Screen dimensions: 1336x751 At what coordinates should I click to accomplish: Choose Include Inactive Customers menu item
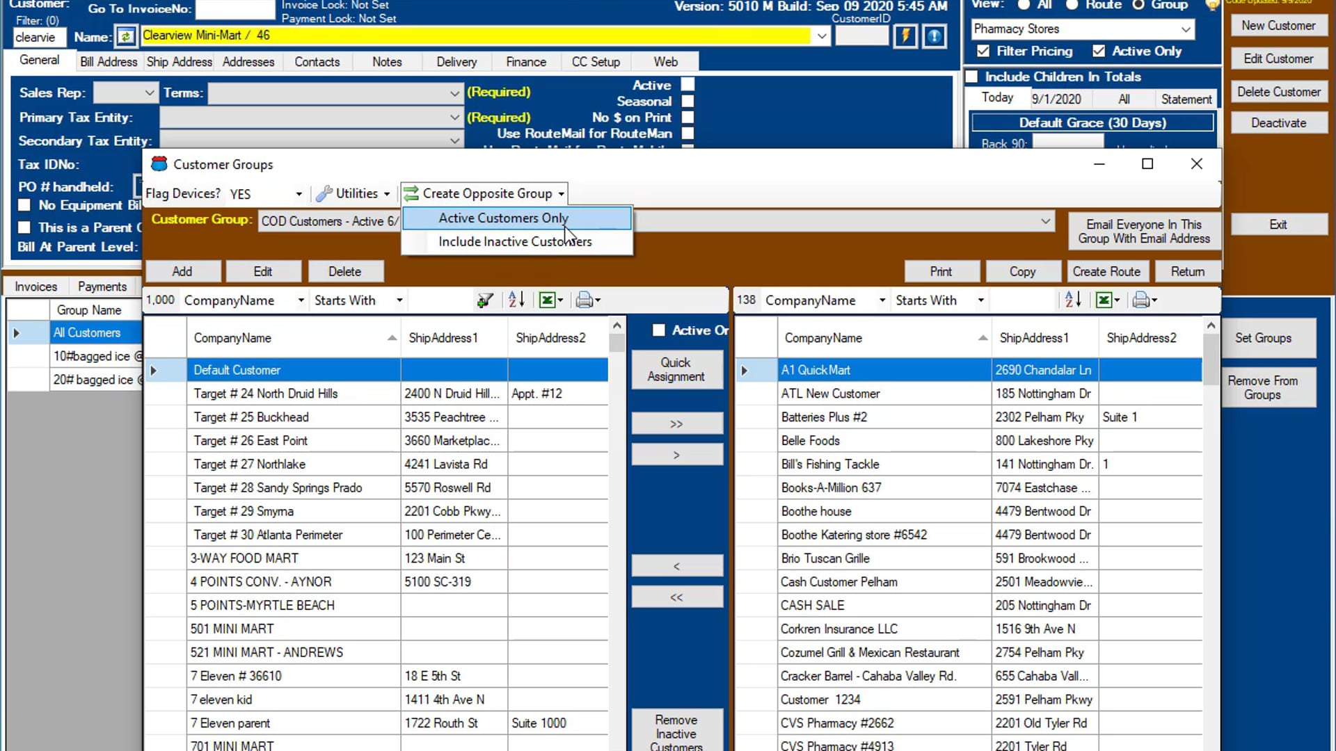click(x=517, y=242)
